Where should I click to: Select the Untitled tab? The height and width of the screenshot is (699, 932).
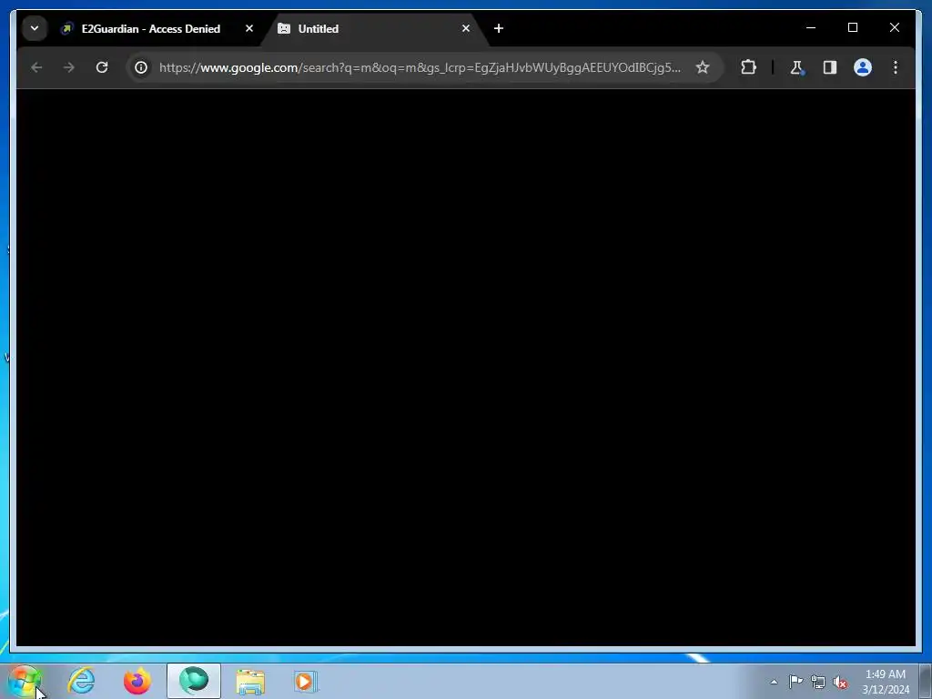(x=374, y=28)
